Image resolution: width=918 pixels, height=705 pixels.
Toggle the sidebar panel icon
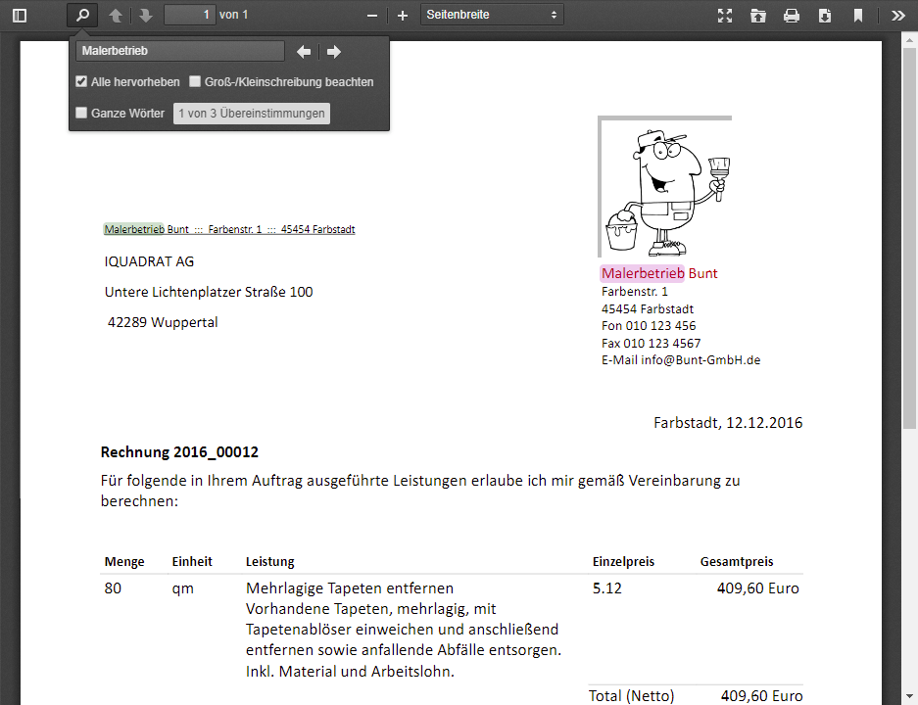(20, 16)
